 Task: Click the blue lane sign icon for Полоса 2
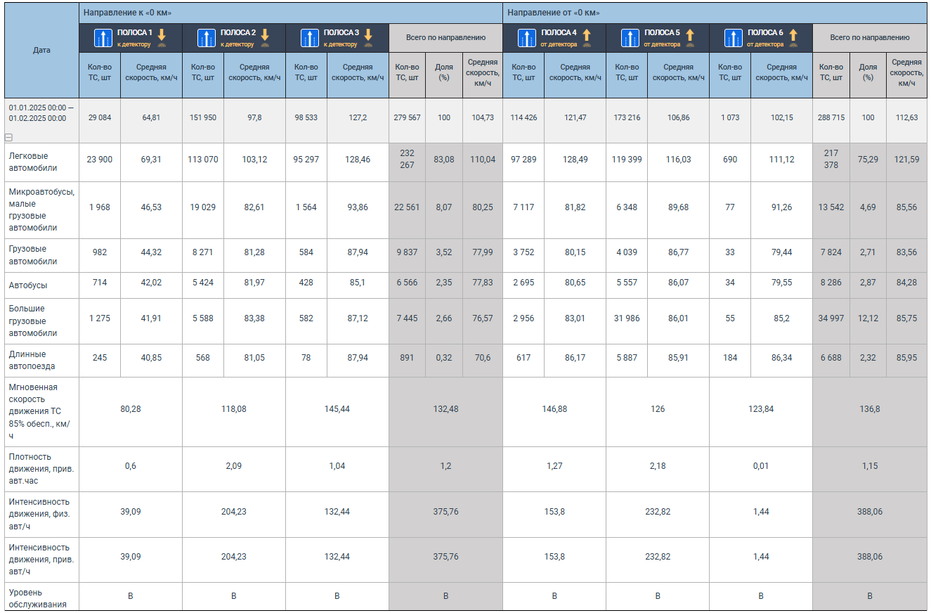tap(207, 38)
